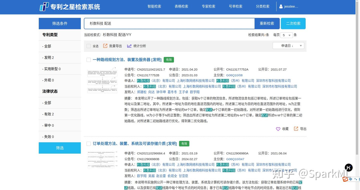The image size is (360, 190).
Task: Click the 筛选条件 header button
Action: coord(60,24)
